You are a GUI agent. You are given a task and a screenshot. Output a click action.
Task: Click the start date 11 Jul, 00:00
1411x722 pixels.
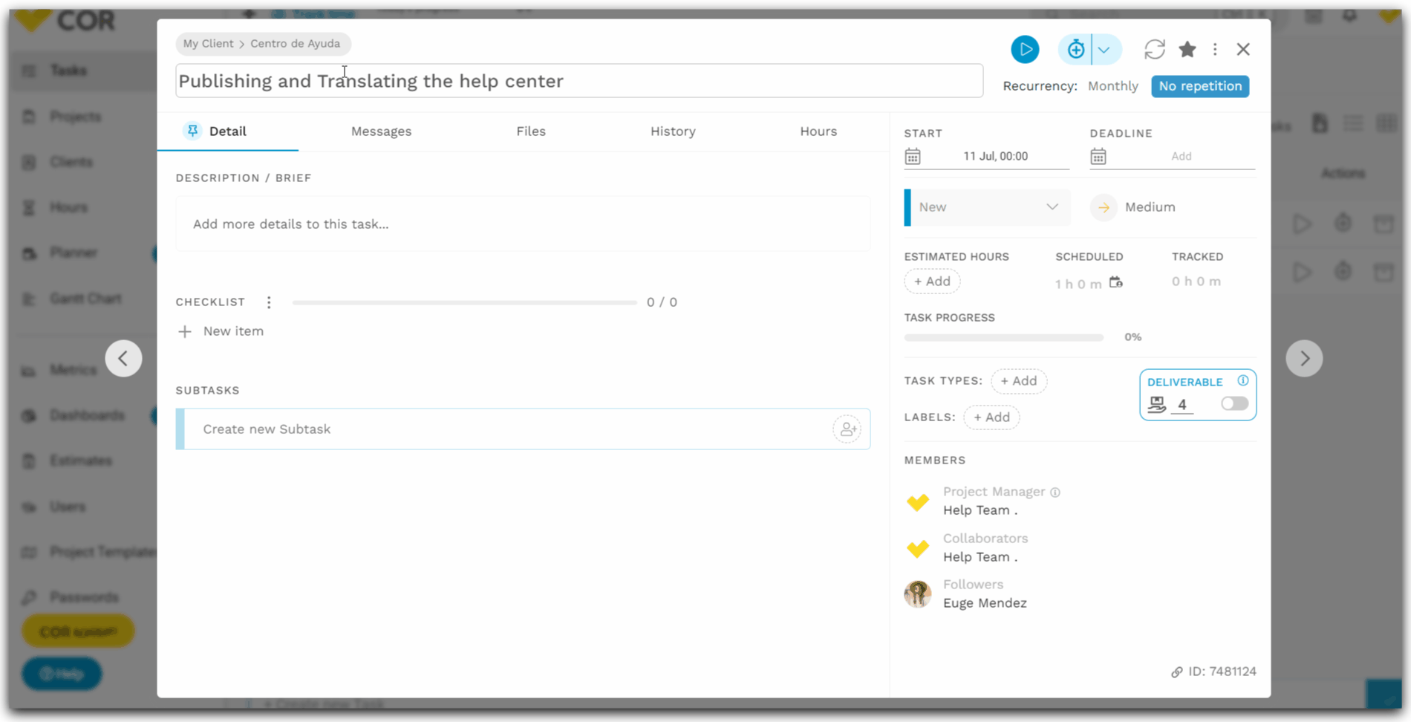[995, 156]
